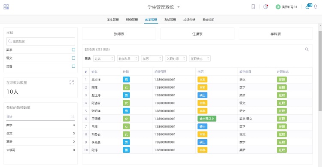
Task: Click the 硕士 education tag for 肖雅
Action: coord(202,127)
